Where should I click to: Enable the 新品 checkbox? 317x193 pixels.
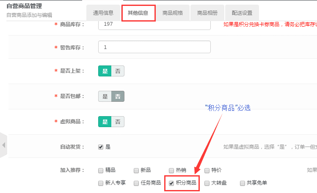[x=136, y=171]
